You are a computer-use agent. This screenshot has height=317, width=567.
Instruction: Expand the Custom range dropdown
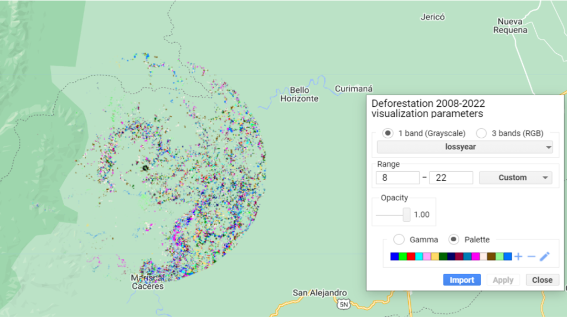pyautogui.click(x=516, y=178)
